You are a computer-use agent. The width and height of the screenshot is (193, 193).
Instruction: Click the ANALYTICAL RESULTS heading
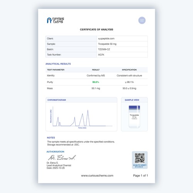pos(58,64)
